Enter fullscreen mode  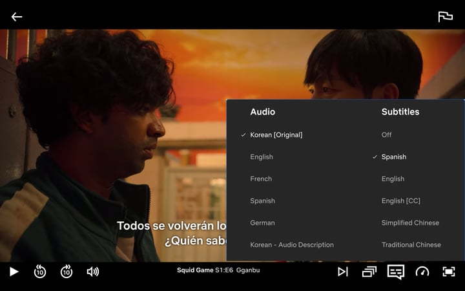(448, 272)
